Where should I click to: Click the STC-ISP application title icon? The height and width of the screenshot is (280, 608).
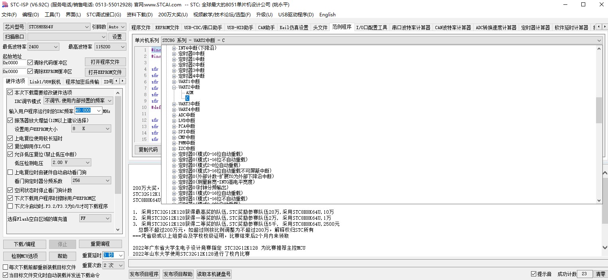click(x=5, y=4)
